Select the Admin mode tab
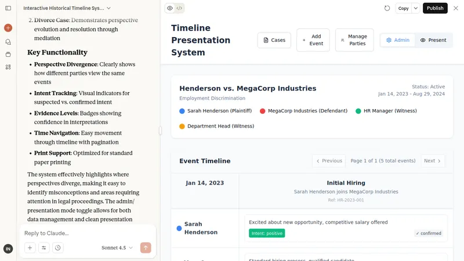The image size is (464, 261). 398,40
